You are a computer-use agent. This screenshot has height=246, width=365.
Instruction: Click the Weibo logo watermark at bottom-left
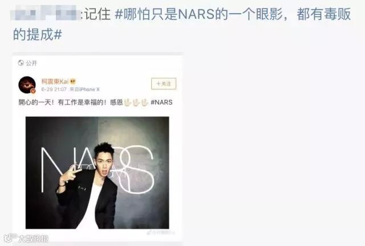click(10, 238)
